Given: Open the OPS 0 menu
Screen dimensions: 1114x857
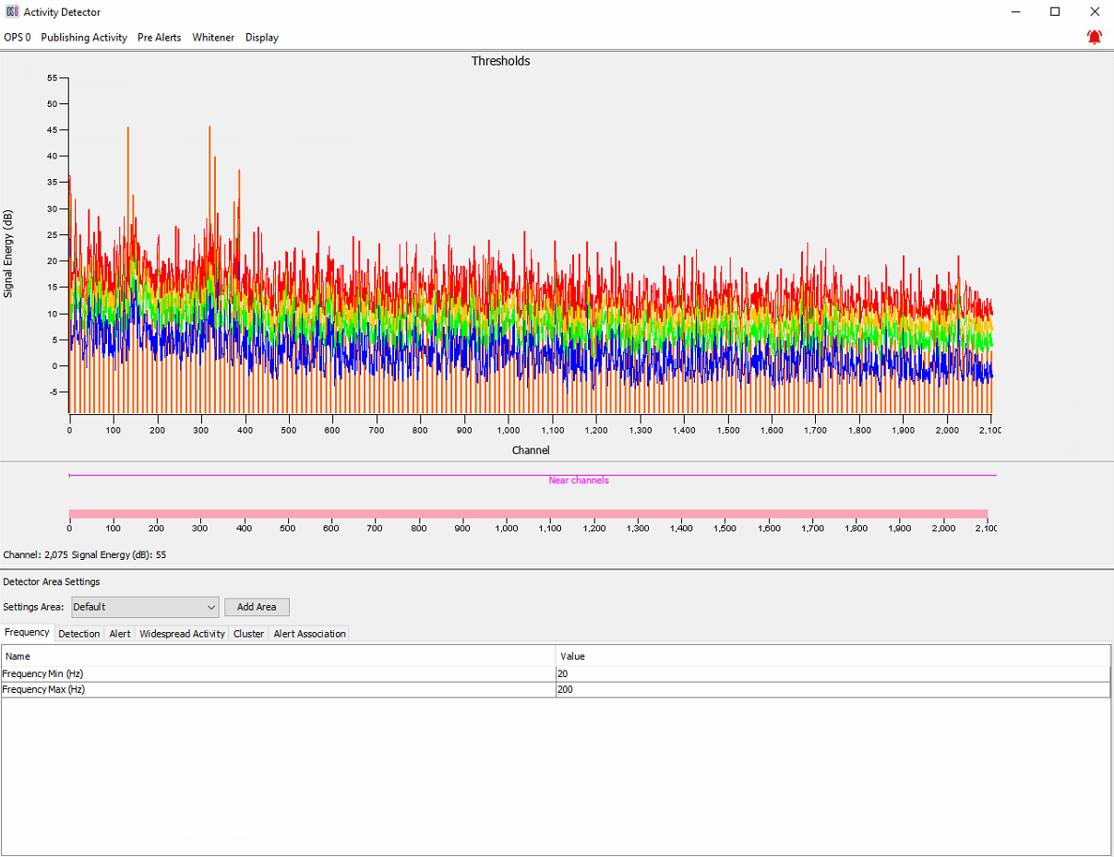Looking at the screenshot, I should (x=18, y=38).
